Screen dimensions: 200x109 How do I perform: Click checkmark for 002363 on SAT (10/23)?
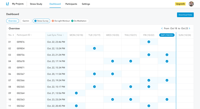[167, 99]
